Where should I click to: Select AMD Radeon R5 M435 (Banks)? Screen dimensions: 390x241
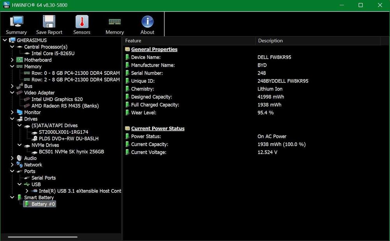pos(65,106)
